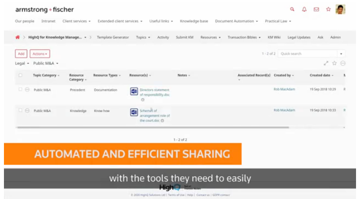Image resolution: width=358 pixels, height=199 pixels.
Task: Click the expand arrows icon above table
Action: (x=326, y=63)
